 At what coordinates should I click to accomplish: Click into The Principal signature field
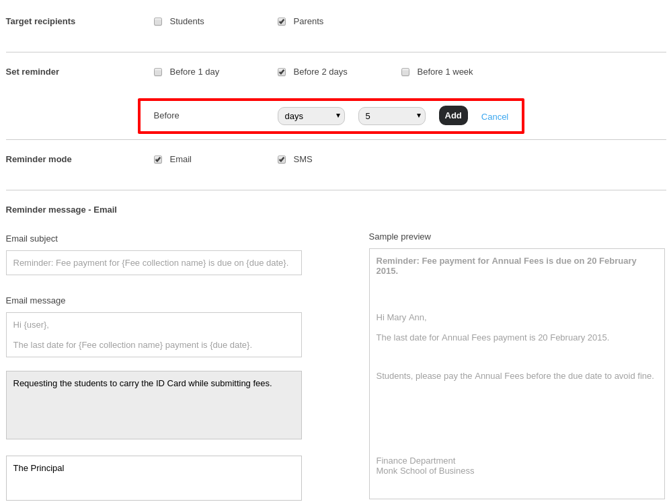point(153,478)
